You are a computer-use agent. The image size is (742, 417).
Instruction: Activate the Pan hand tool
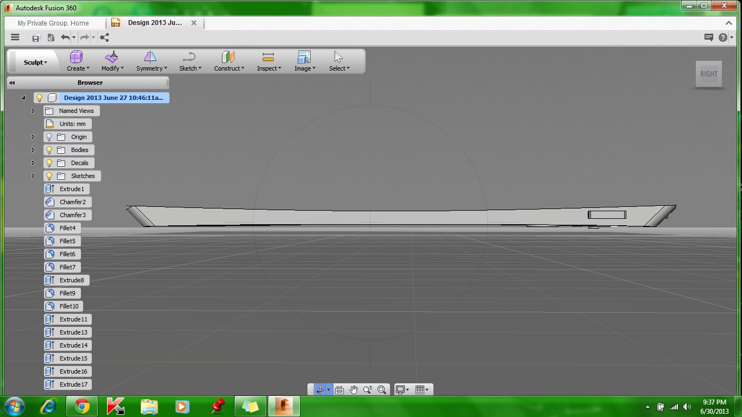click(353, 389)
